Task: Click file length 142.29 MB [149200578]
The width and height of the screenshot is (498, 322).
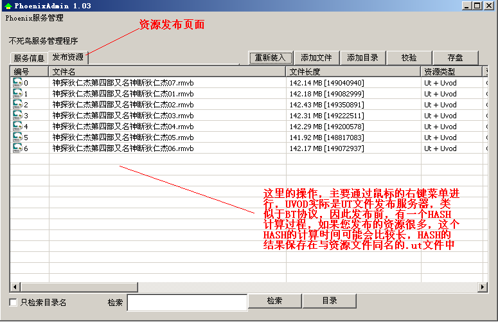Action: (x=327, y=127)
